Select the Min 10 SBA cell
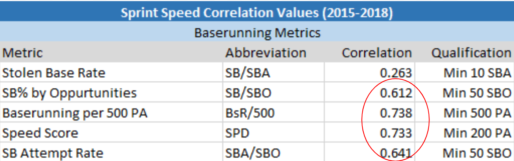514x161 pixels. click(x=464, y=73)
